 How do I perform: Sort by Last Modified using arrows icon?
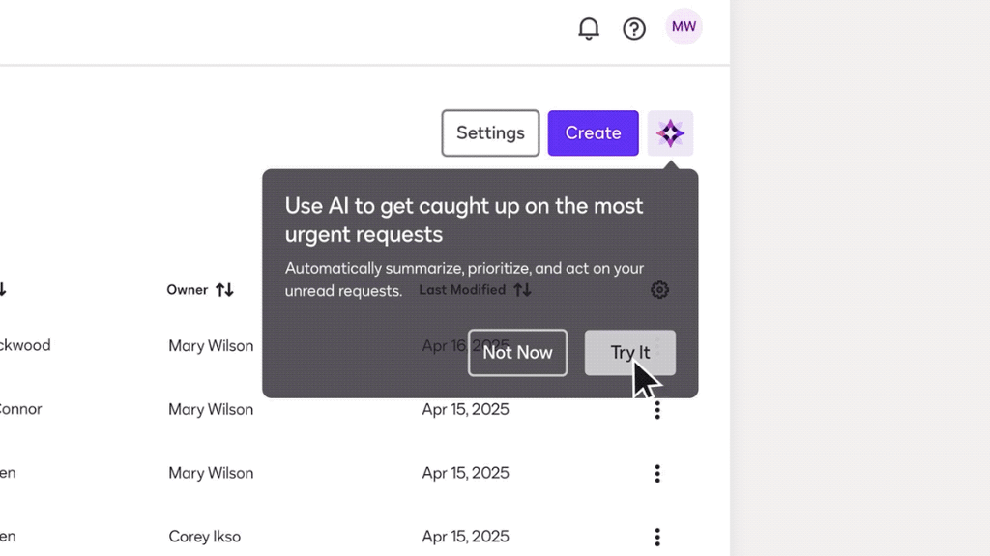(x=522, y=290)
